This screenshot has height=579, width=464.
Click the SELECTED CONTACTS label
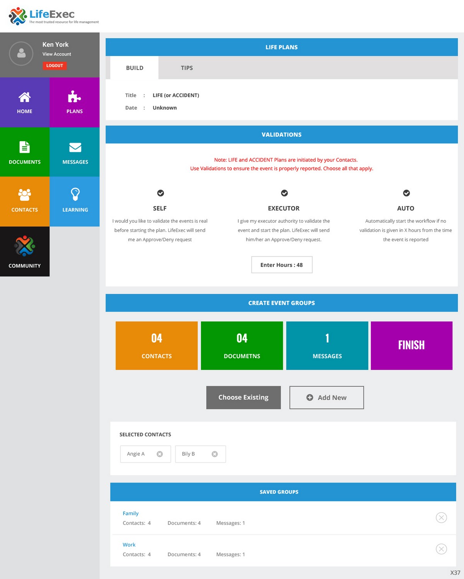145,435
